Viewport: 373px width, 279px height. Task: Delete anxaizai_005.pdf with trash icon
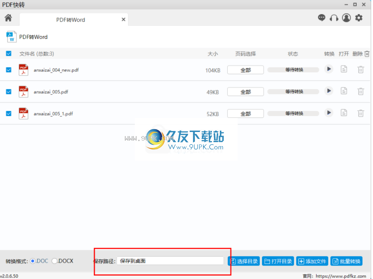361,91
